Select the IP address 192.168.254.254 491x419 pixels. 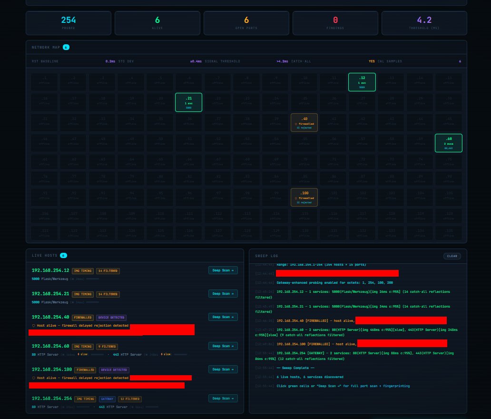click(x=52, y=399)
